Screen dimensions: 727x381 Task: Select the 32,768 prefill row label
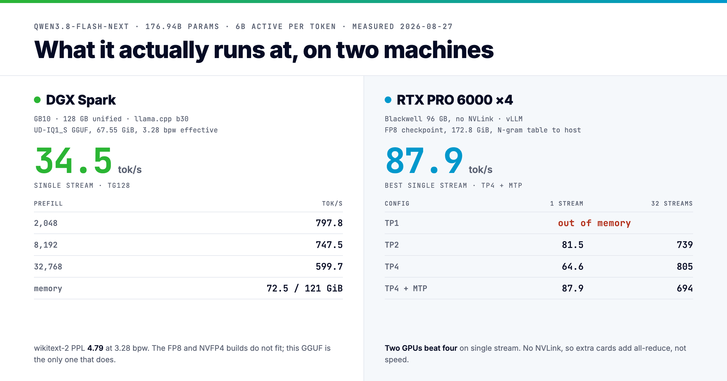(x=48, y=267)
